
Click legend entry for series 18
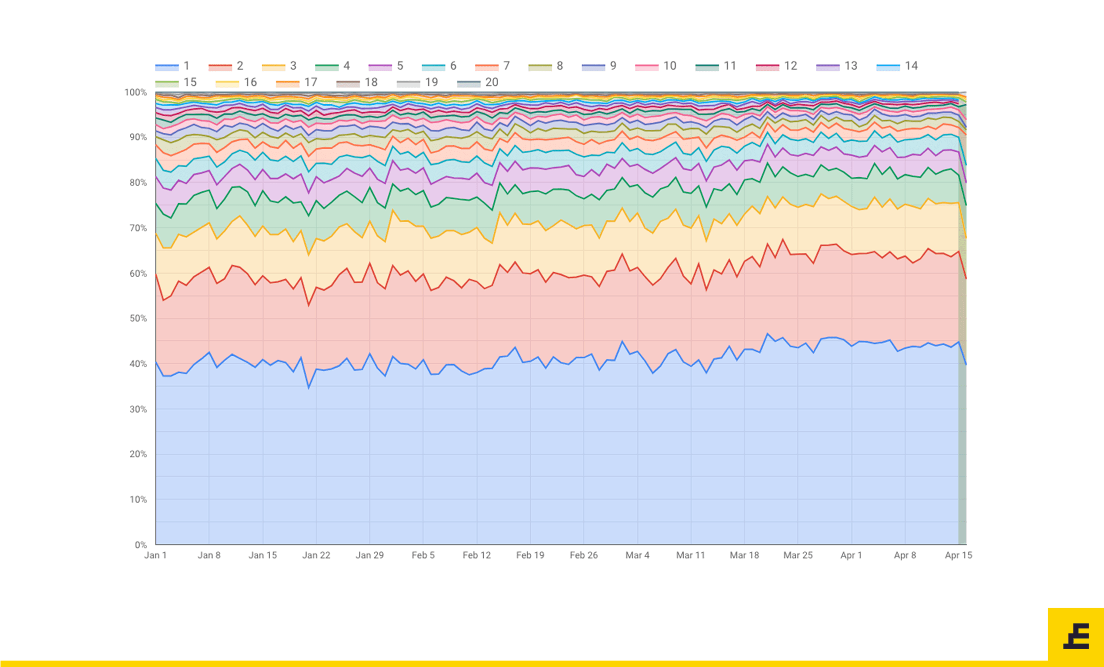click(x=357, y=83)
